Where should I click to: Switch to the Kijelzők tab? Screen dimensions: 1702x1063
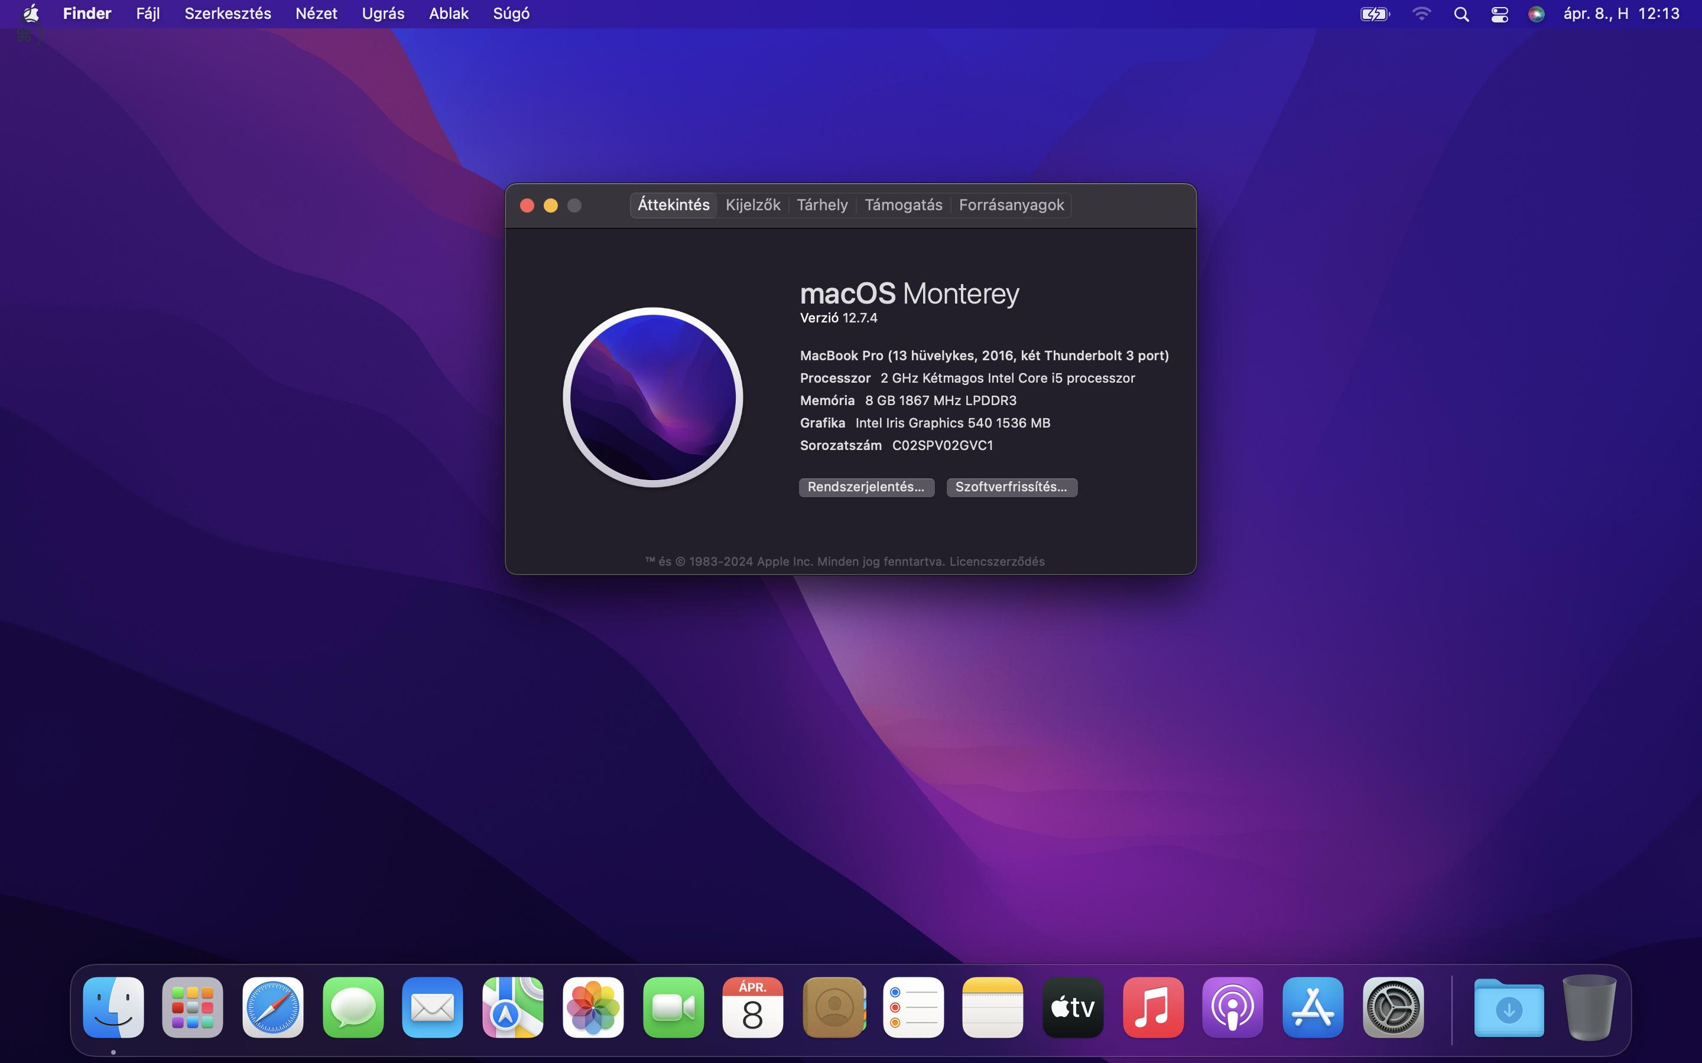[x=752, y=204]
